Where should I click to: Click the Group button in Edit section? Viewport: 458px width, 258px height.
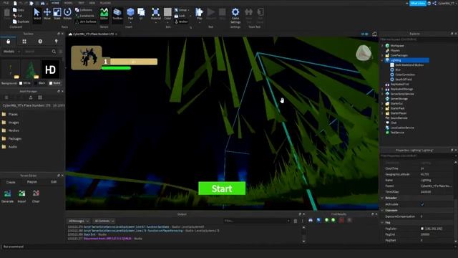181,10
